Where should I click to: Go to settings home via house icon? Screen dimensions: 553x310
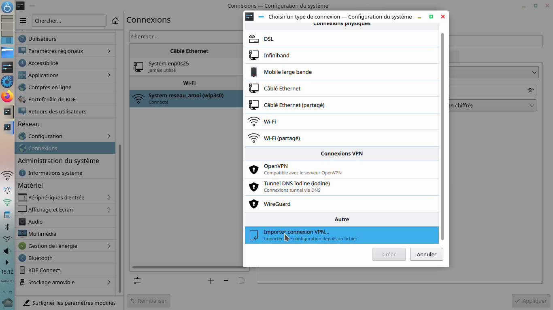115,21
